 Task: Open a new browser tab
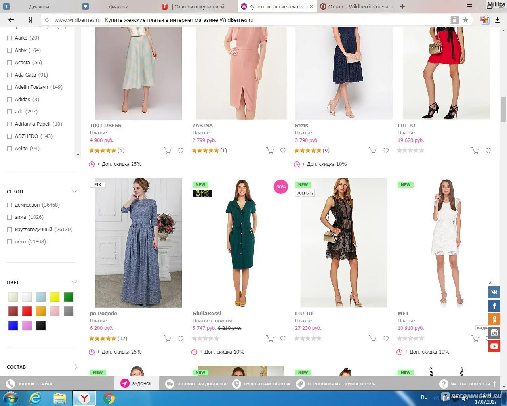pos(402,6)
